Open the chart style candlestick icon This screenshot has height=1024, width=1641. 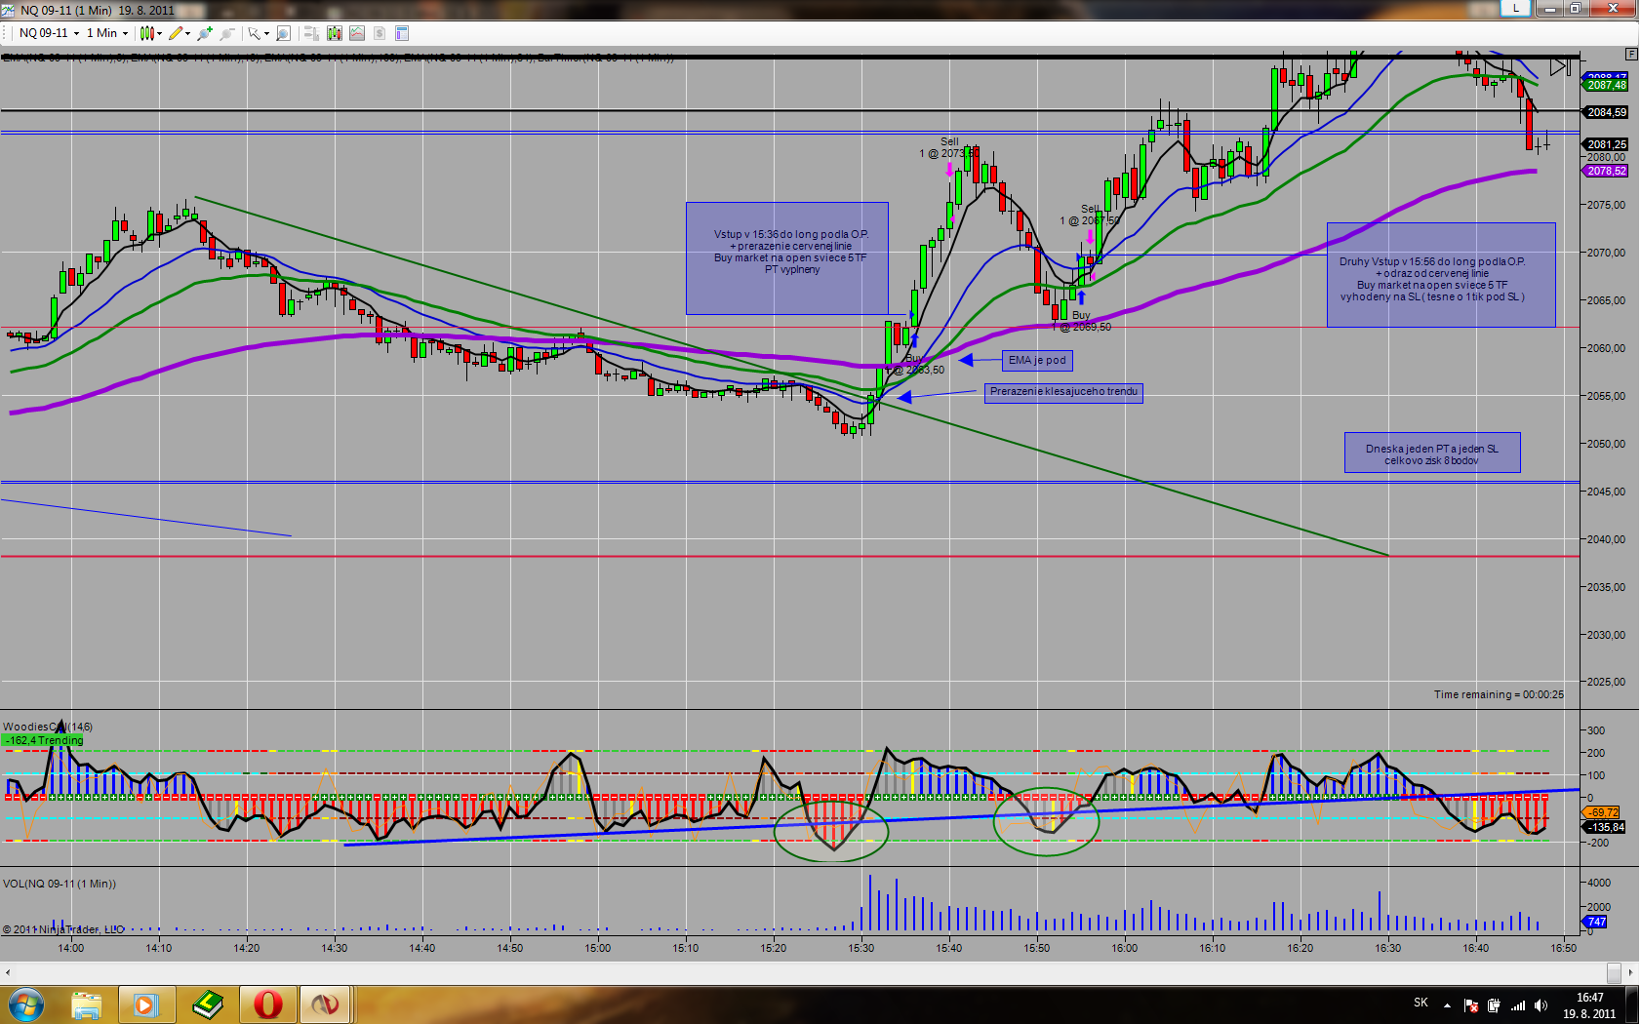(146, 33)
